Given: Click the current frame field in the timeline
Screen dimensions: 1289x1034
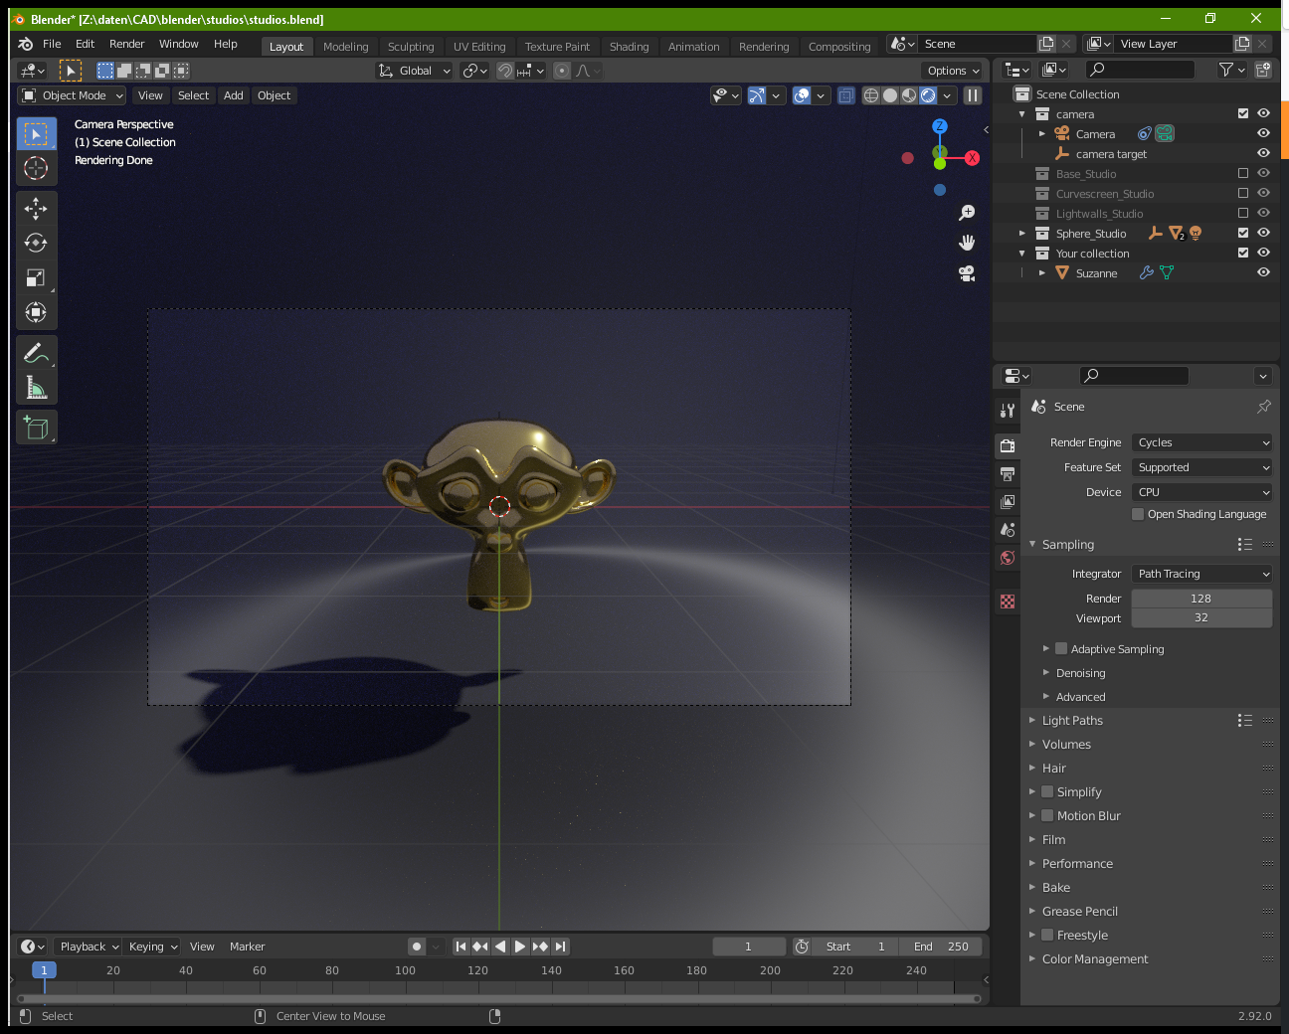Looking at the screenshot, I should [x=749, y=947].
